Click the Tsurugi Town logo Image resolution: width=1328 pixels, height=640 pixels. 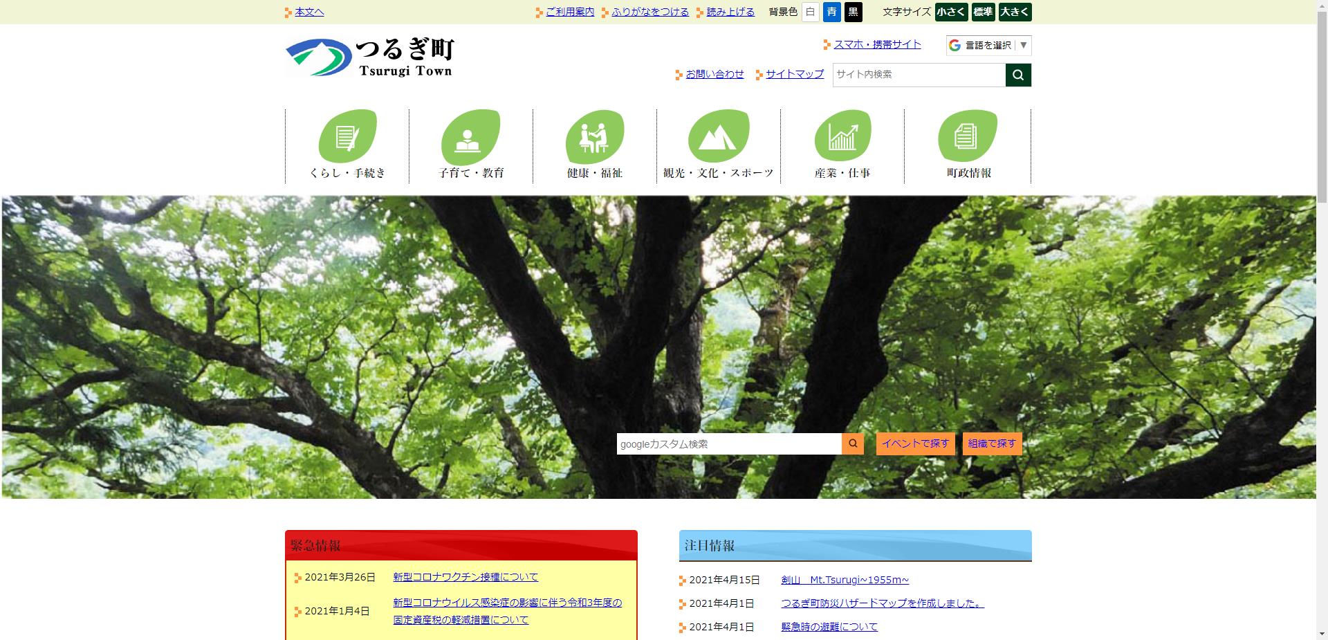[369, 57]
